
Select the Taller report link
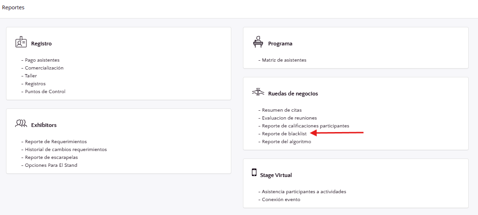[x=31, y=76]
